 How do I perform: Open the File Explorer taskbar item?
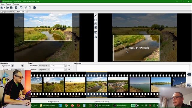point(48,105)
